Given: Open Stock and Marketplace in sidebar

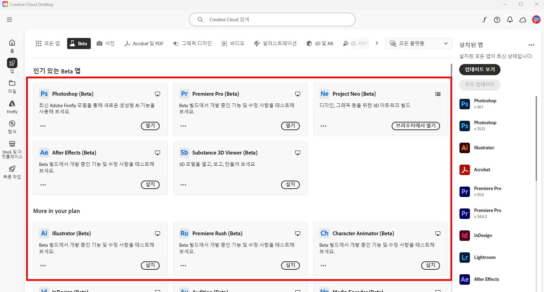Looking at the screenshot, I should [x=12, y=150].
